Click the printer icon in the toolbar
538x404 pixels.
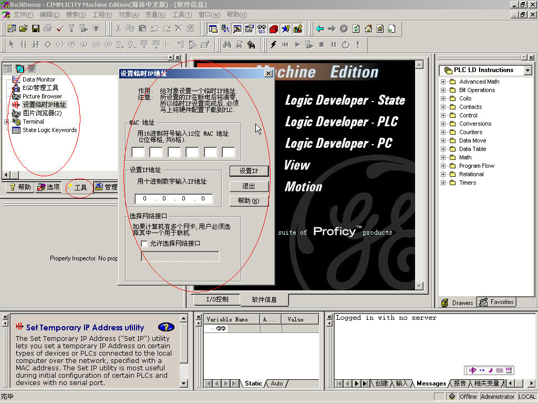pyautogui.click(x=48, y=28)
